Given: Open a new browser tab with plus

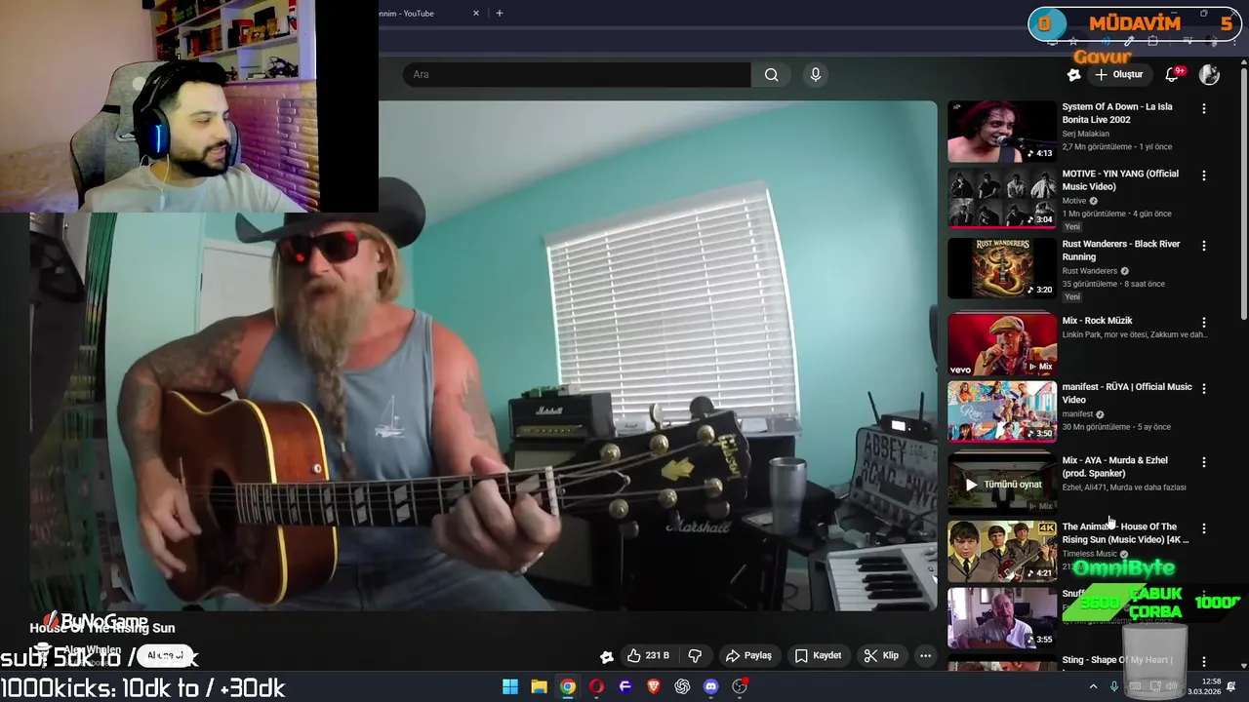Looking at the screenshot, I should coord(500,13).
